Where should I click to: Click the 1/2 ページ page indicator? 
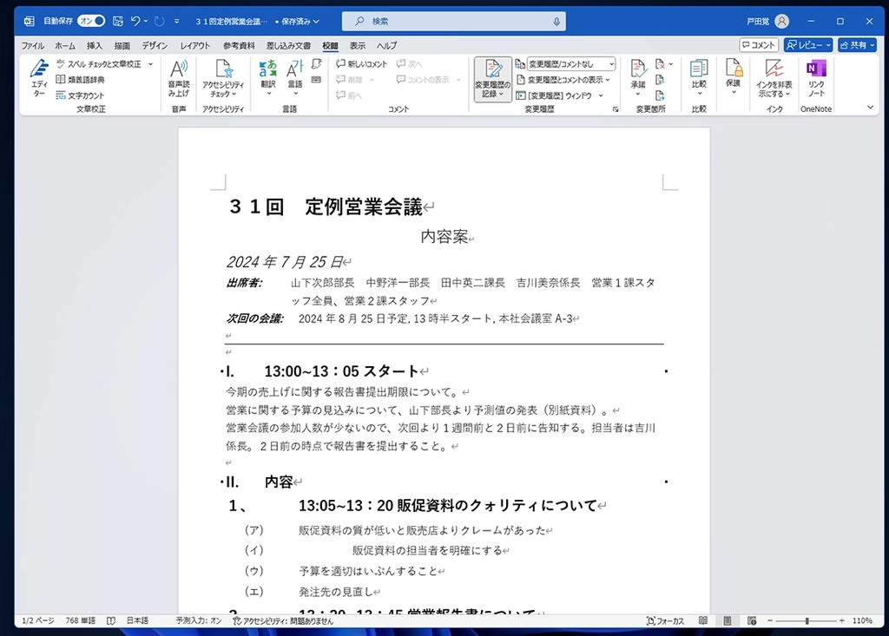pyautogui.click(x=38, y=620)
